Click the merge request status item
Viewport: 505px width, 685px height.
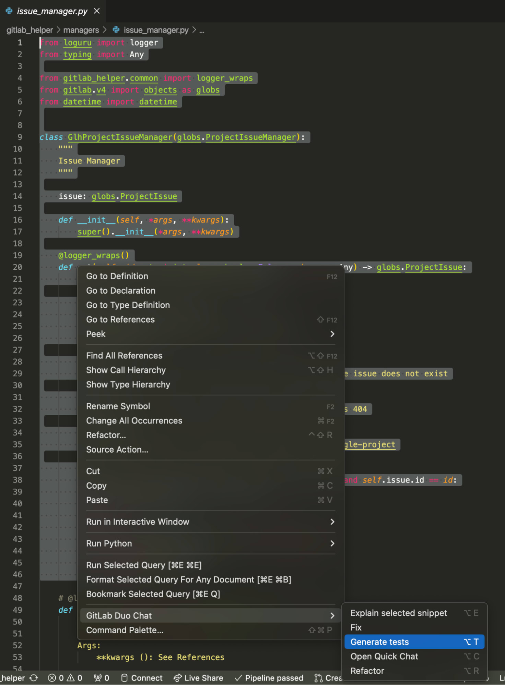(328, 678)
